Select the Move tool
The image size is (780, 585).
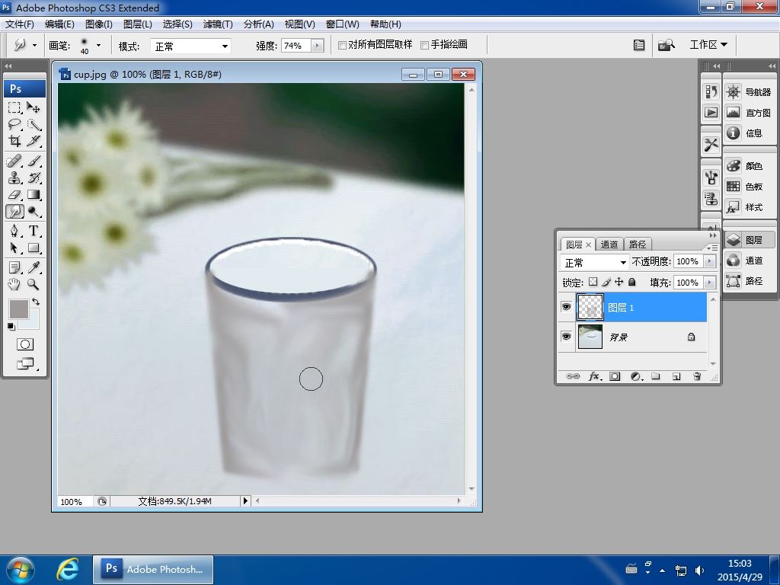point(34,107)
